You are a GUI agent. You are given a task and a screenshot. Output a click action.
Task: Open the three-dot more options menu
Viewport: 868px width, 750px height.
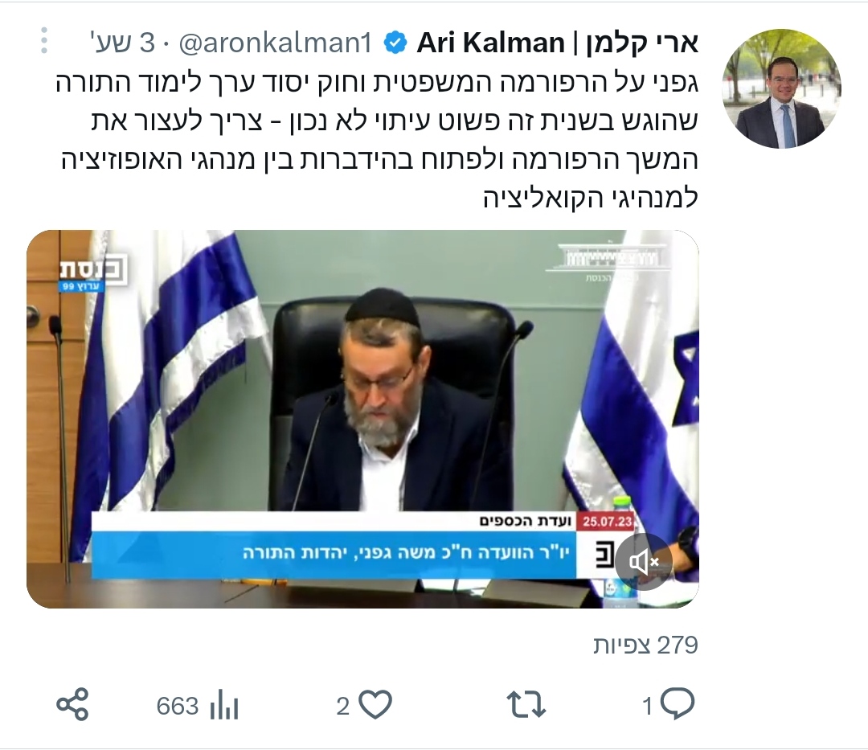[44, 41]
